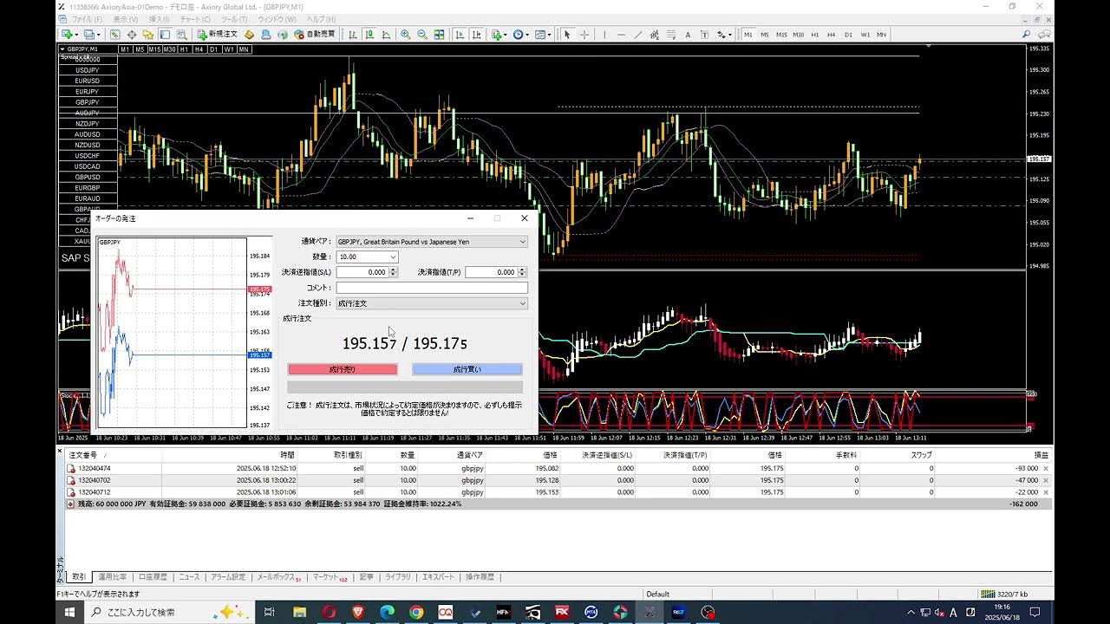1110x624 pixels.
Task: Select the text label 'A' tool
Action: tap(688, 35)
